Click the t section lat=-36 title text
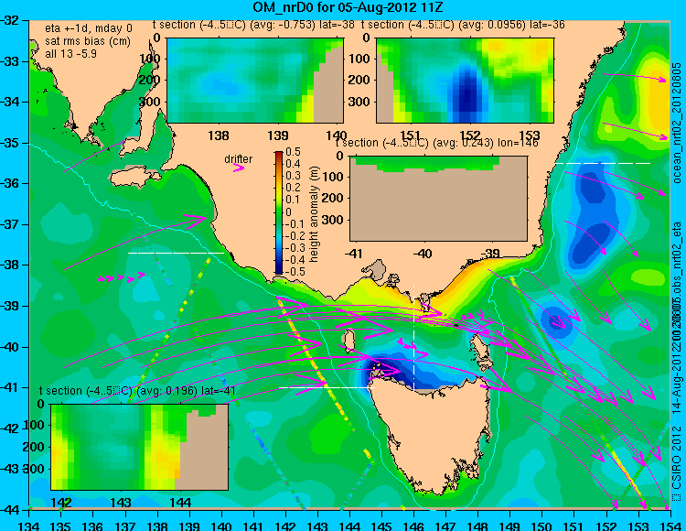 [463, 25]
